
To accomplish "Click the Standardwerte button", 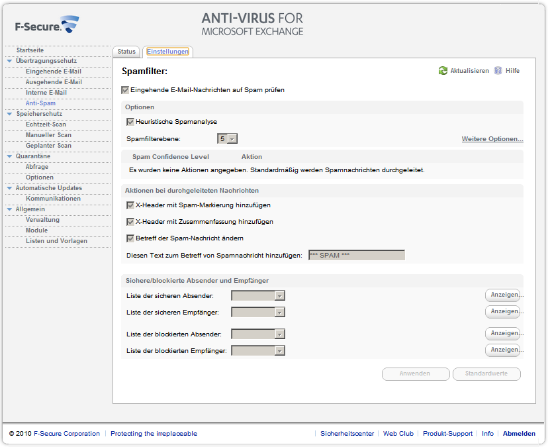I will [x=486, y=374].
